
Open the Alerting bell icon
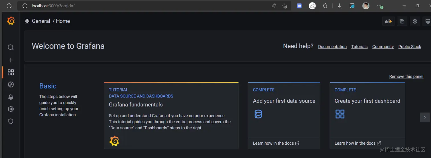[x=11, y=97]
